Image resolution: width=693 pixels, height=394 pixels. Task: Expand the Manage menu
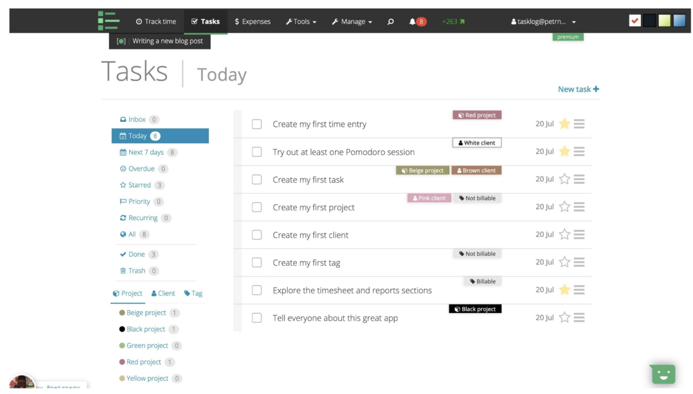tap(352, 21)
